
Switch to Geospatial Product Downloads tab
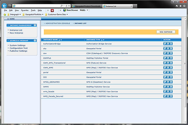(x=87, y=6)
